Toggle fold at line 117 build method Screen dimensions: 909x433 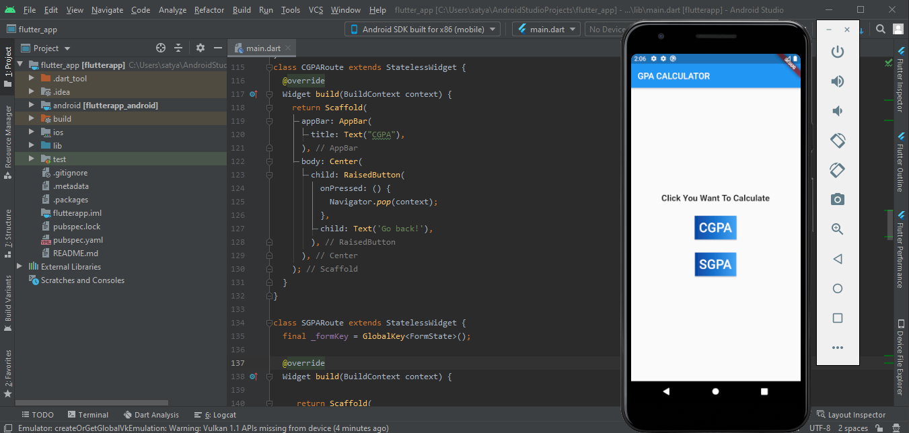pyautogui.click(x=269, y=94)
